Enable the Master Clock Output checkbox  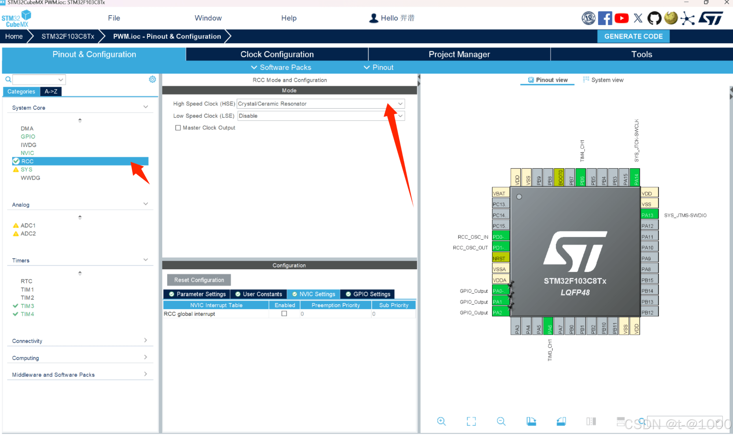pyautogui.click(x=178, y=128)
